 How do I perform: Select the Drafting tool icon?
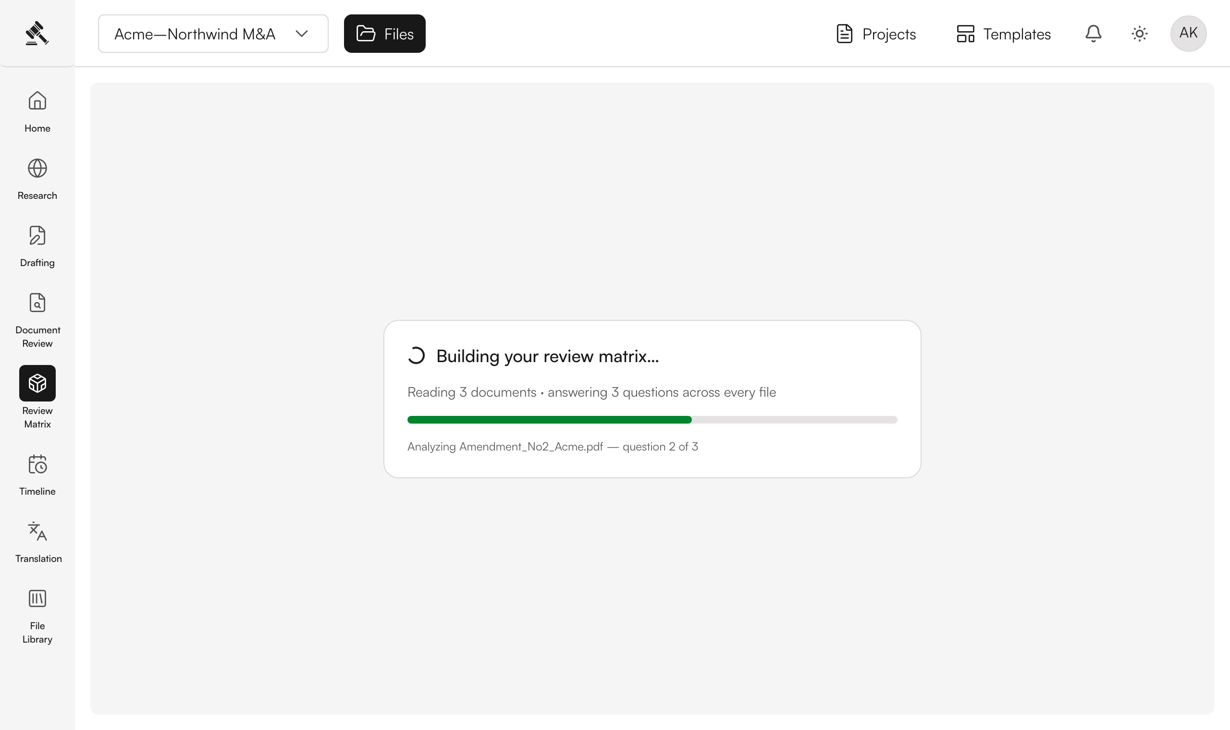click(37, 236)
